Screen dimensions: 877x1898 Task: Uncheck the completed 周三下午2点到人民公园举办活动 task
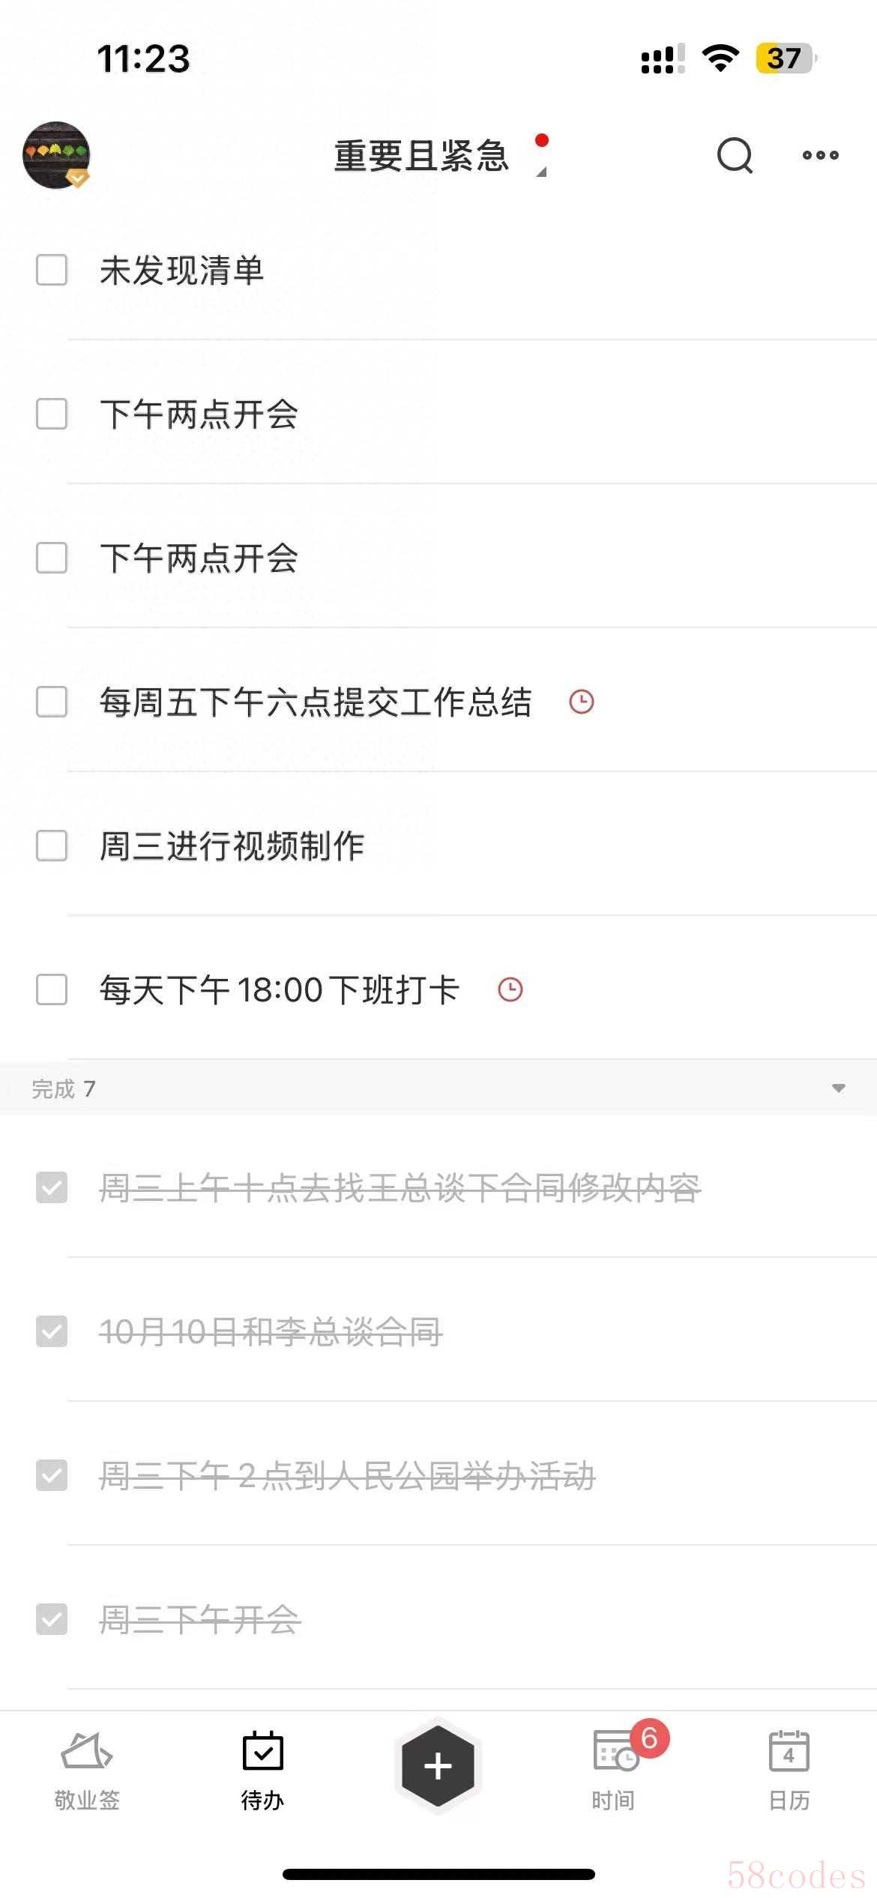[52, 1476]
